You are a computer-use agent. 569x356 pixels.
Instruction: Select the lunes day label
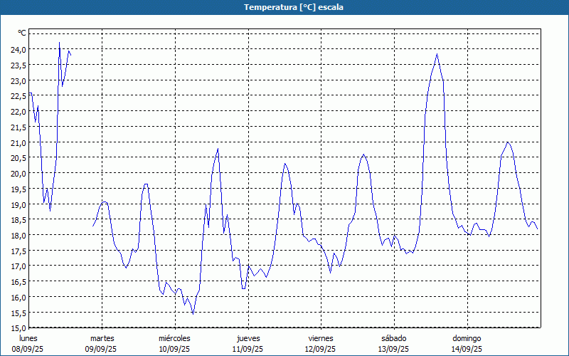[28, 338]
